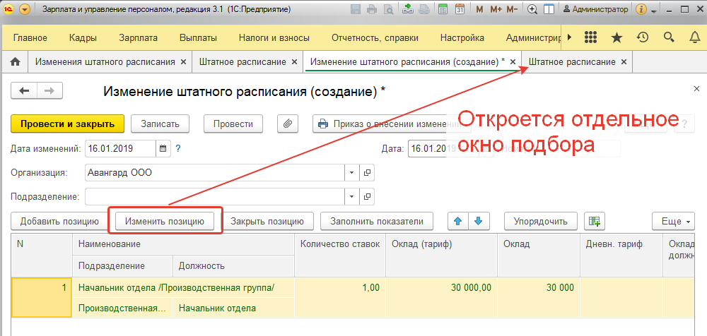The height and width of the screenshot is (336, 707).
Task: Open calendar picker for Дата изменений
Action: pos(163,148)
